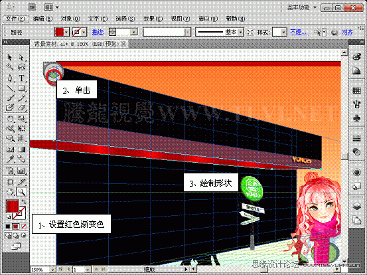Close the 背景素材.ai document tab

click(x=123, y=44)
